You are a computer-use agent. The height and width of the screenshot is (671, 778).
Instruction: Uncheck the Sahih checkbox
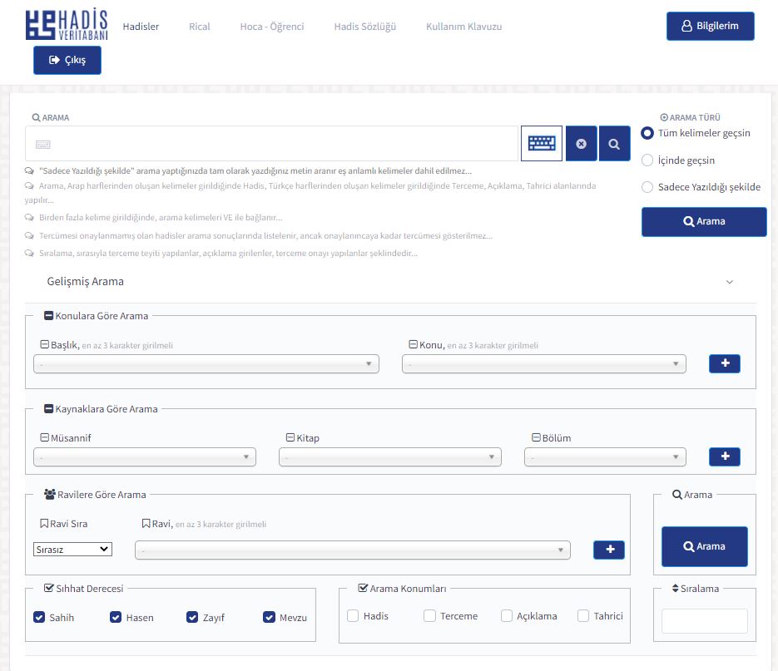coord(39,617)
